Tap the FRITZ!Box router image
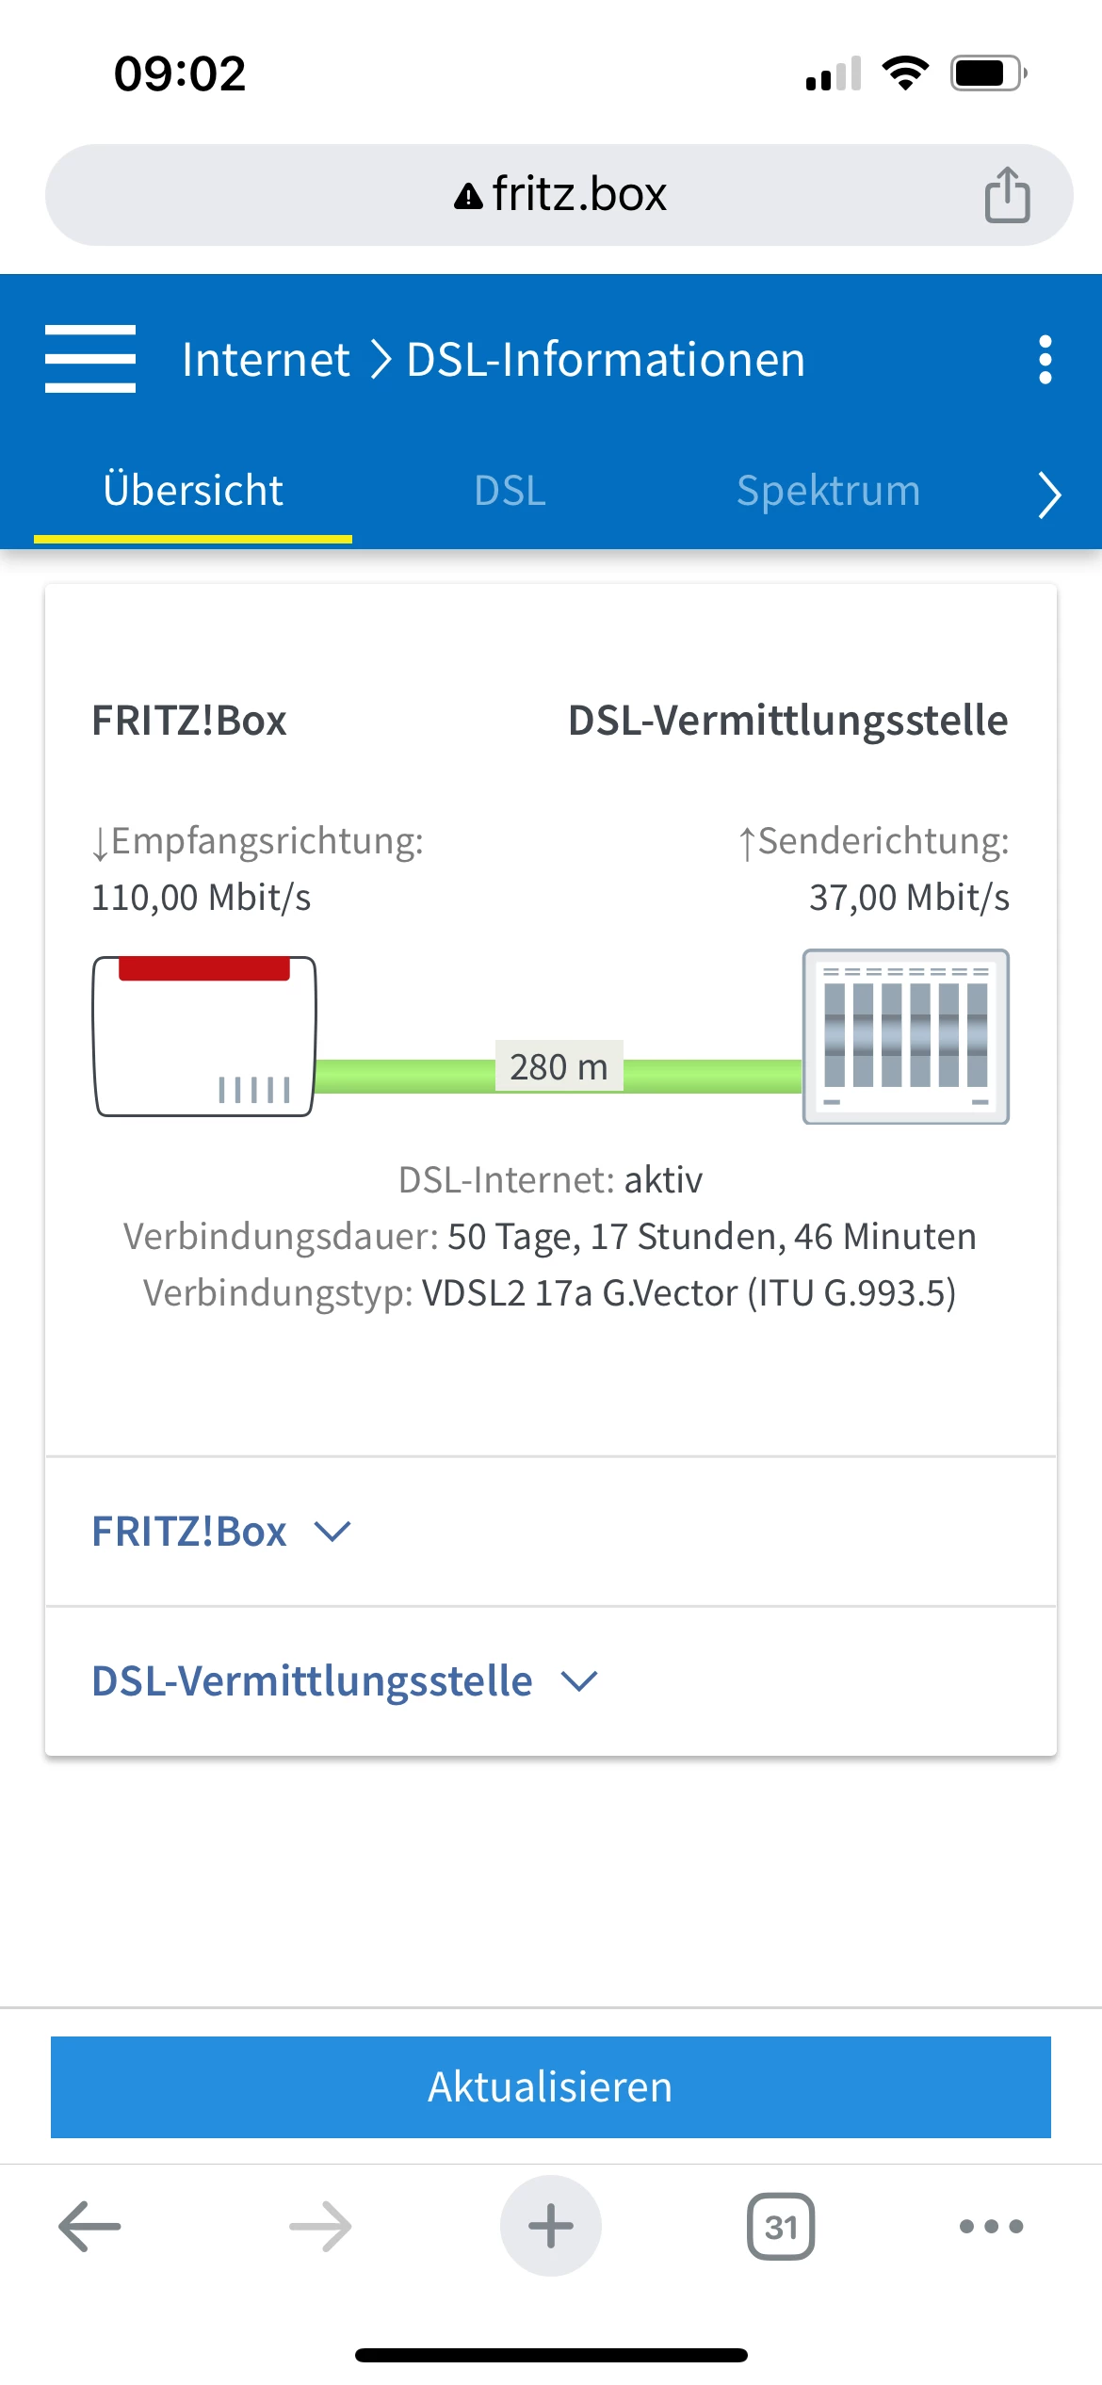Image resolution: width=1102 pixels, height=2385 pixels. [x=204, y=1036]
